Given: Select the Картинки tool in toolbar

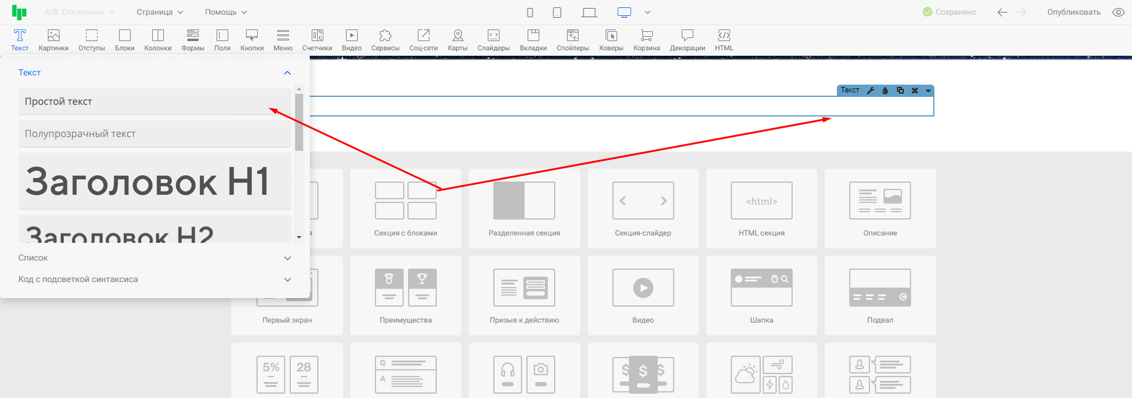Looking at the screenshot, I should coord(53,40).
